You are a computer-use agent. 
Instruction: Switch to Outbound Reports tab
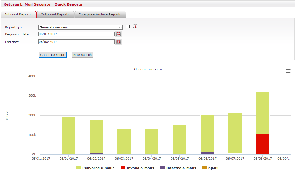[55, 14]
